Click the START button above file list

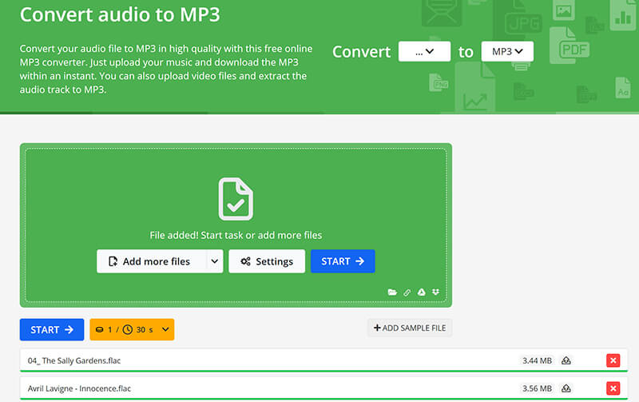coord(52,329)
